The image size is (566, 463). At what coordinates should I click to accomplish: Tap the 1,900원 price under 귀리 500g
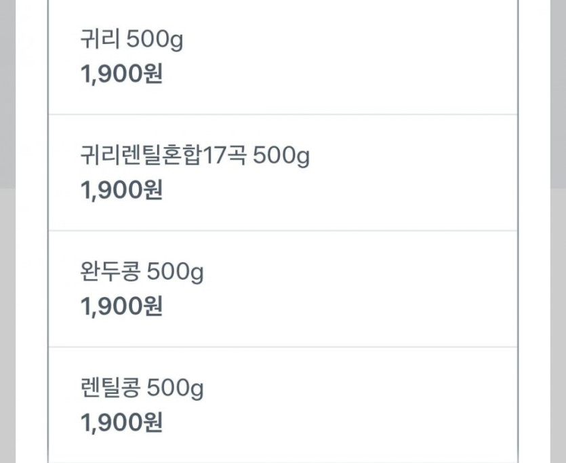click(121, 74)
